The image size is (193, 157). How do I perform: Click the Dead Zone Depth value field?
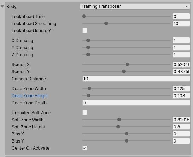(x=136, y=103)
